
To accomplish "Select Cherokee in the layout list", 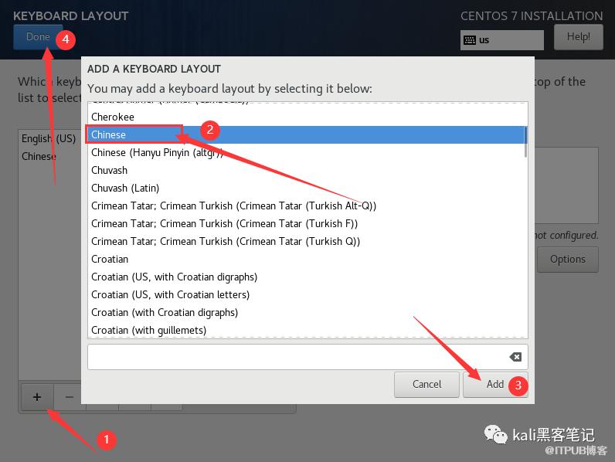I will [x=308, y=117].
